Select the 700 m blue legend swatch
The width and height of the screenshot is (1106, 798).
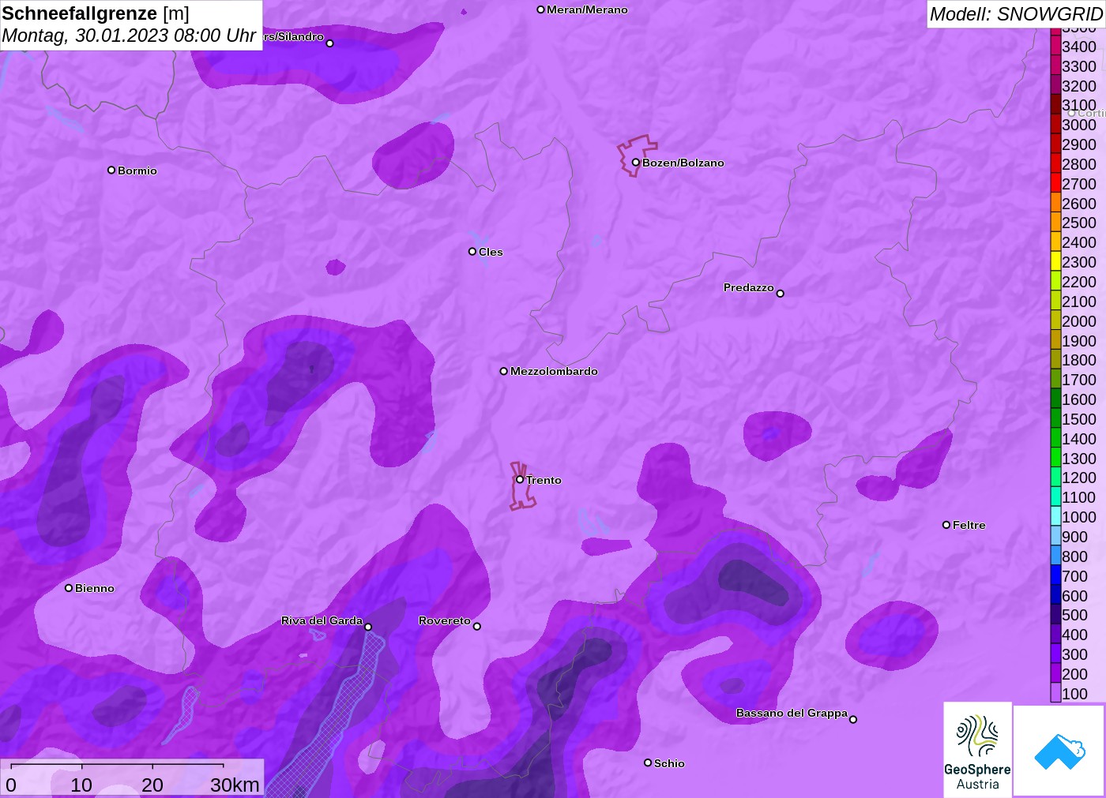(1055, 575)
